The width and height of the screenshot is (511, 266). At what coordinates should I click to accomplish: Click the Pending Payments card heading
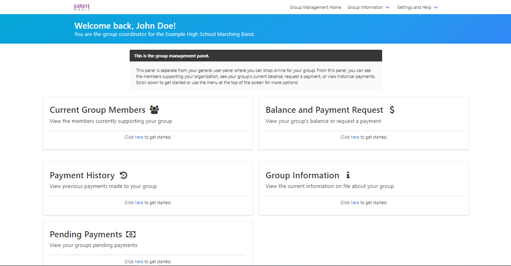pyautogui.click(x=86, y=234)
